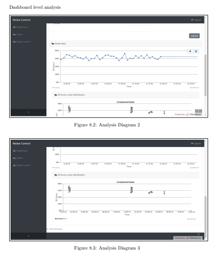Click the Node data panel header chart icon

pos(53,44)
